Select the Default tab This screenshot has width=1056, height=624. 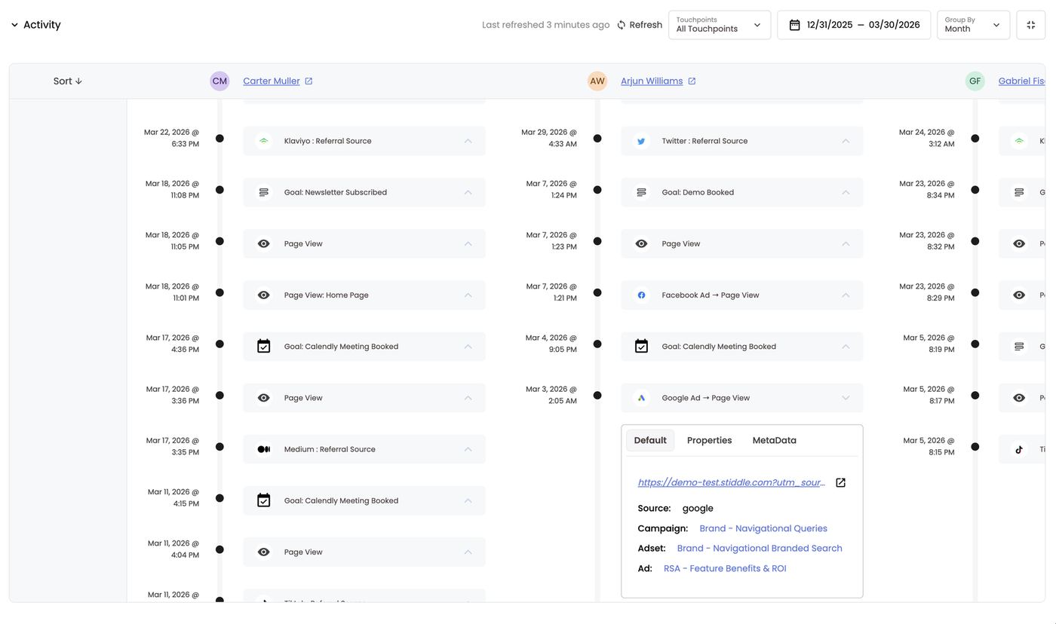coord(650,440)
